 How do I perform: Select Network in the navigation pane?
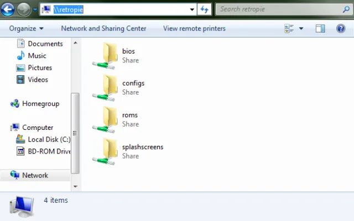click(x=35, y=175)
